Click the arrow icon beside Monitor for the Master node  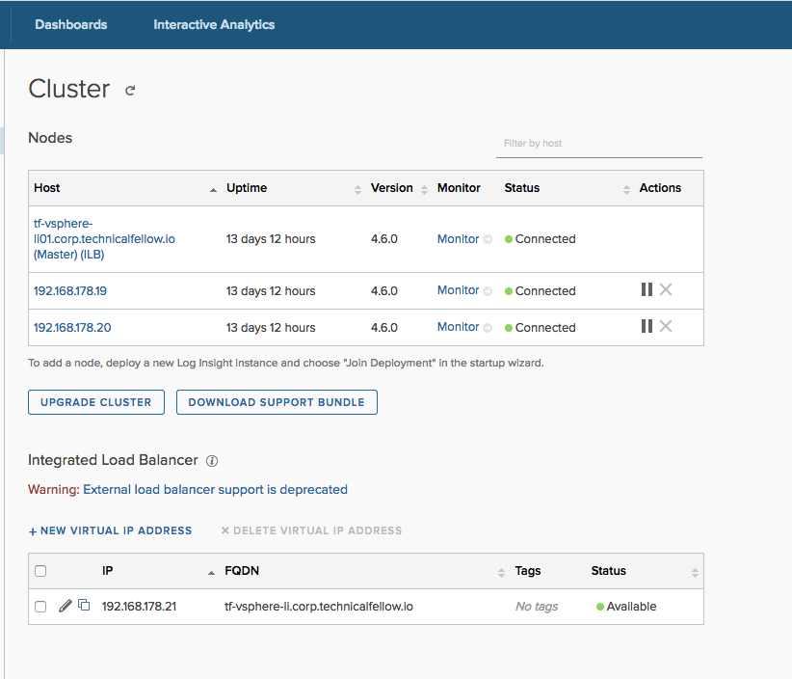488,239
